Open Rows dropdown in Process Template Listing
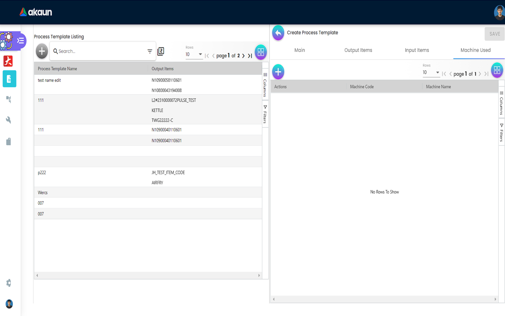 194,54
